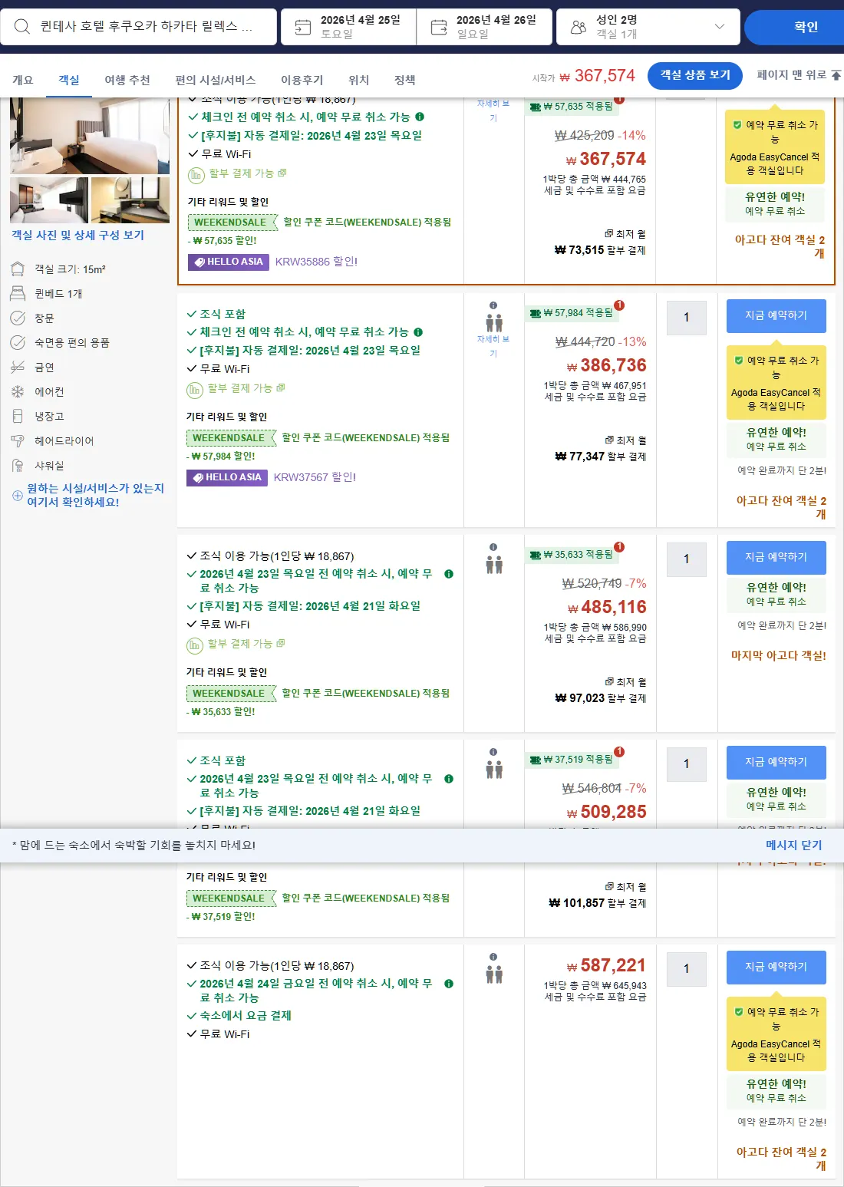Click the red badge on ₩35,633 적용됨 tag
This screenshot has height=1187, width=844.
[x=619, y=547]
